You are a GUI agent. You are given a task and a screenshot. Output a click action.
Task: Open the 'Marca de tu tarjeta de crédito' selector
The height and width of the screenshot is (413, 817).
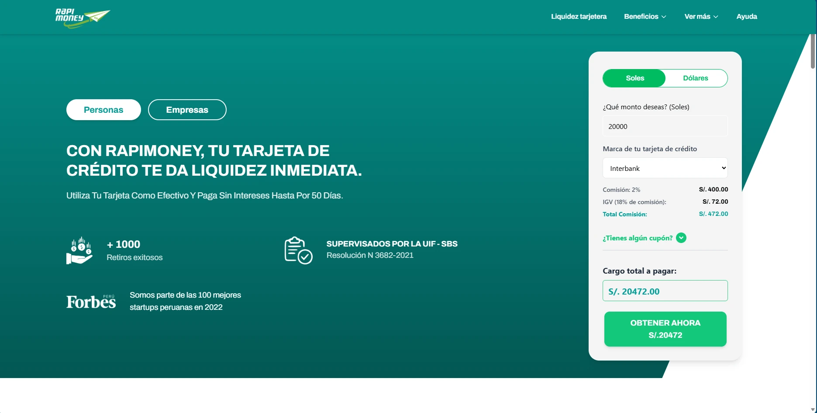pyautogui.click(x=665, y=168)
